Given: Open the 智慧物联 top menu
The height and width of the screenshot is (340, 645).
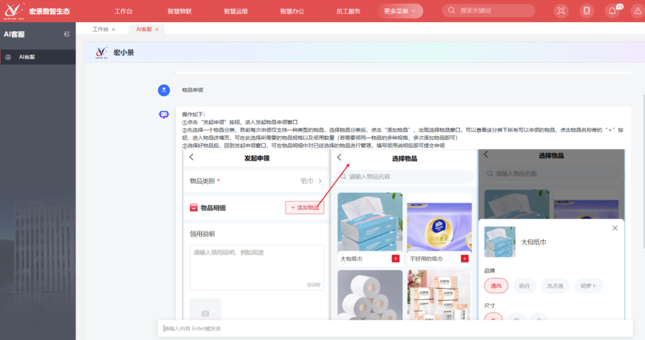Looking at the screenshot, I should pyautogui.click(x=180, y=11).
